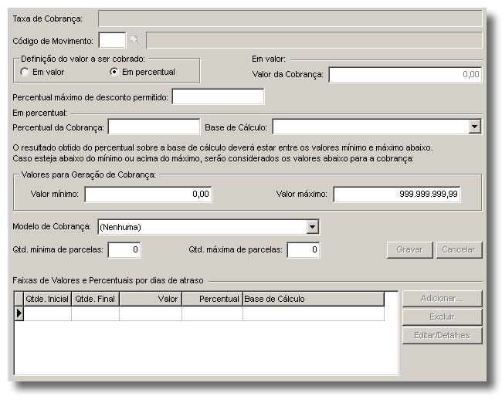Click the Gravar button
Screen dimensions: 502x420
point(409,249)
